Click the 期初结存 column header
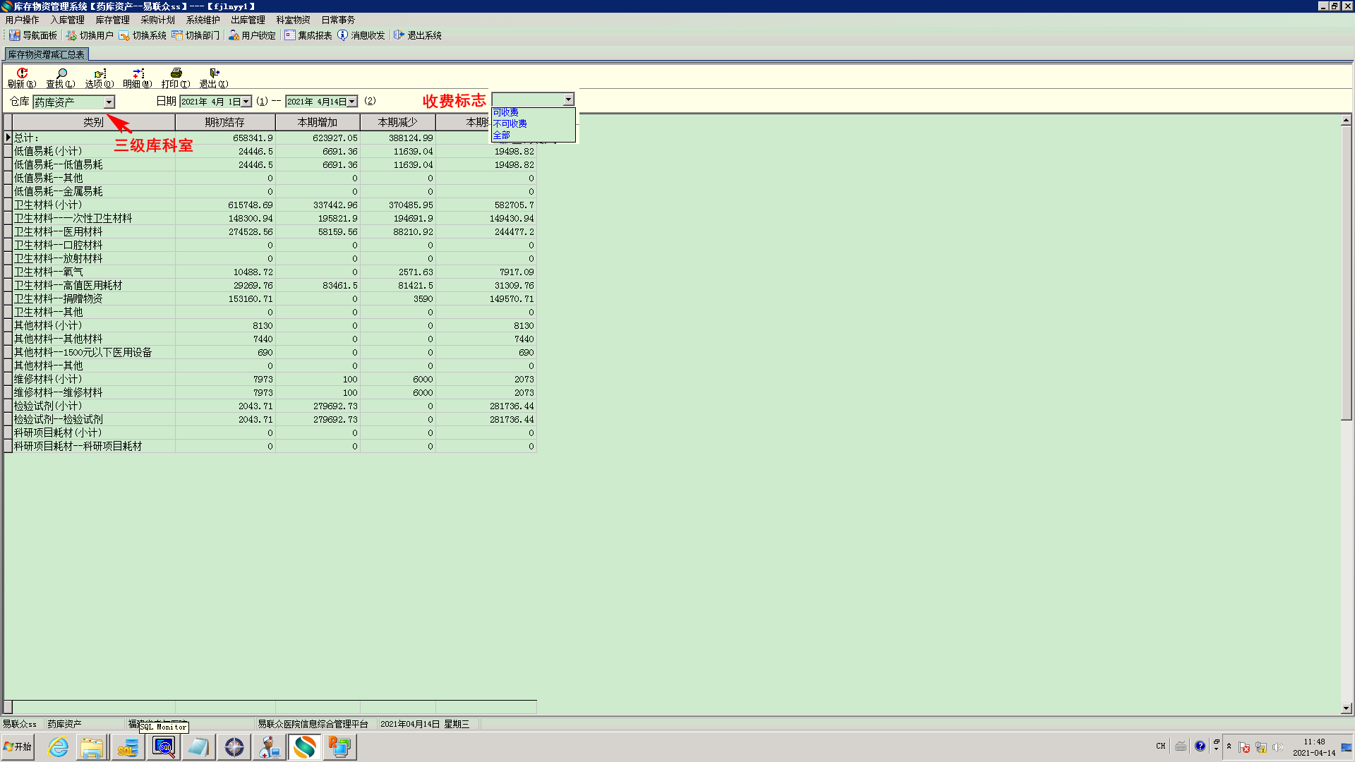1355x762 pixels. (x=224, y=122)
